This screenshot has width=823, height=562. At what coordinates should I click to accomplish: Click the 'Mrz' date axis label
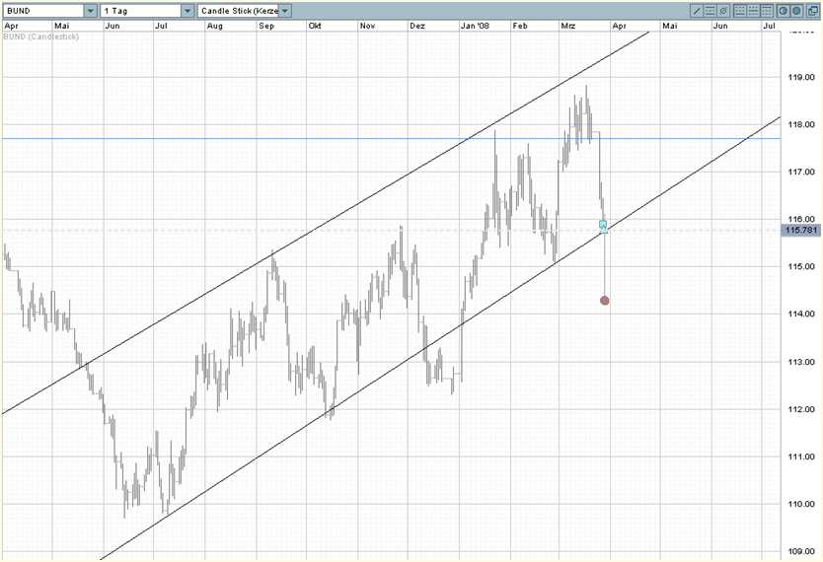pos(568,26)
